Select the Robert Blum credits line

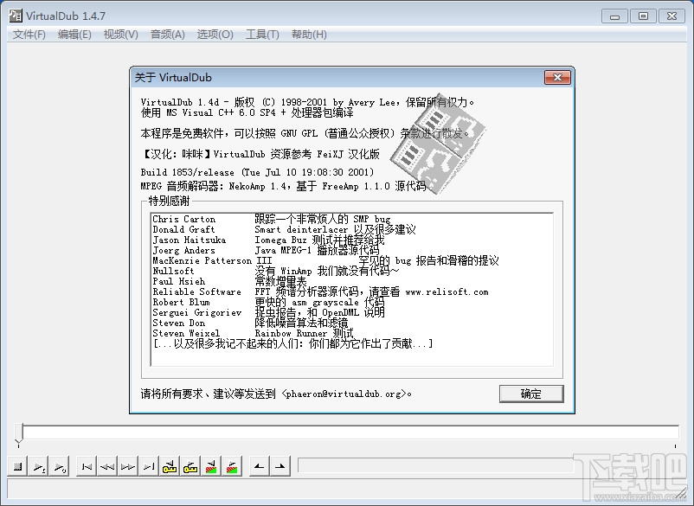(x=268, y=302)
